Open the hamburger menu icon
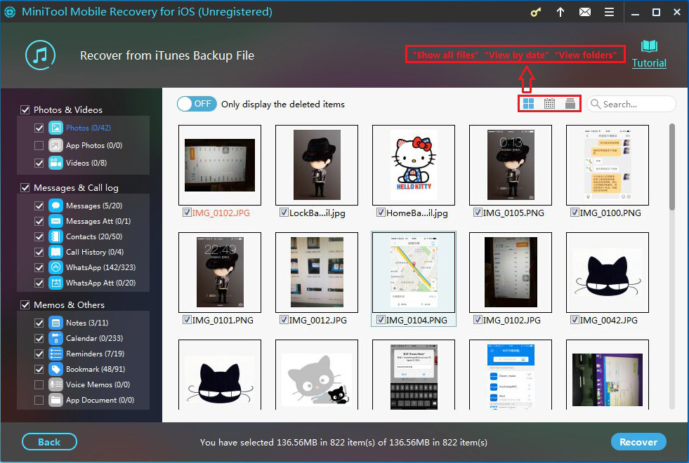 click(x=609, y=13)
